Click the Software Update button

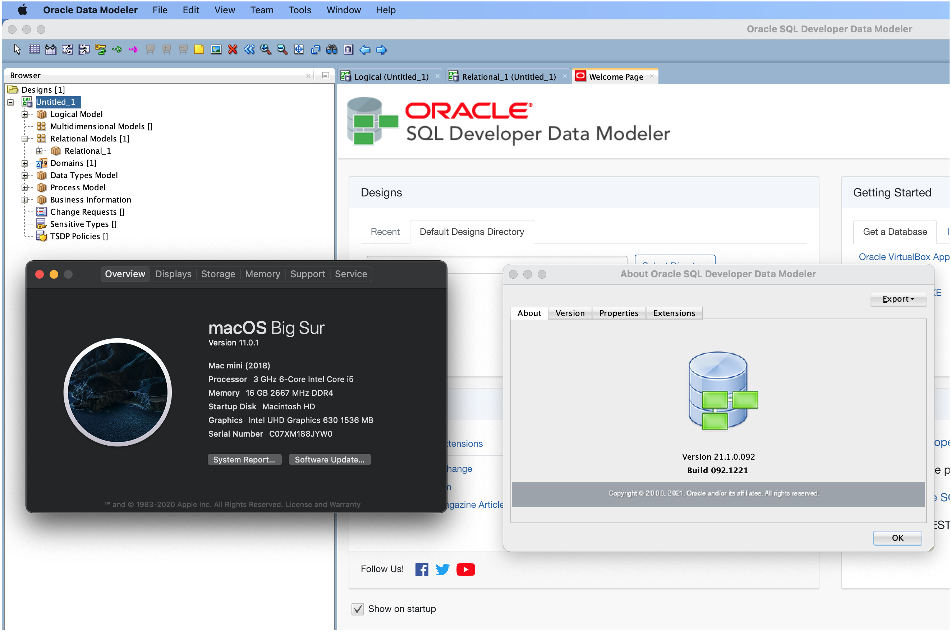[x=329, y=460]
